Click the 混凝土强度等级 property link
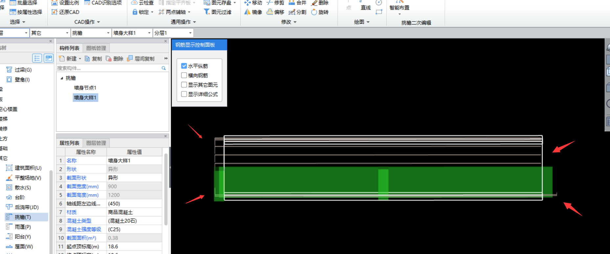610x254 pixels. click(x=84, y=229)
